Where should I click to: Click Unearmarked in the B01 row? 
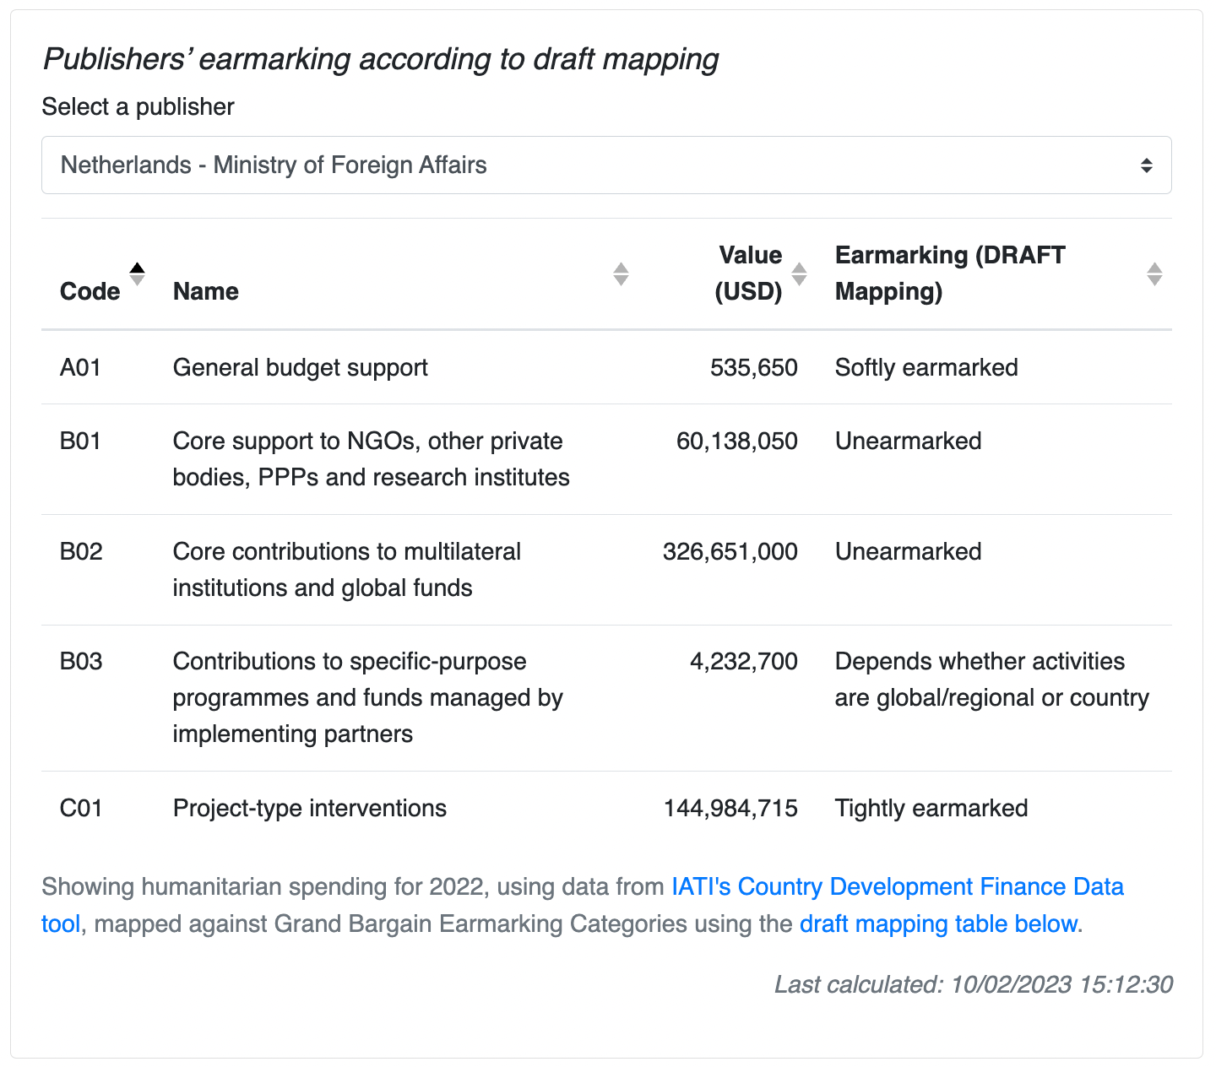(x=908, y=441)
